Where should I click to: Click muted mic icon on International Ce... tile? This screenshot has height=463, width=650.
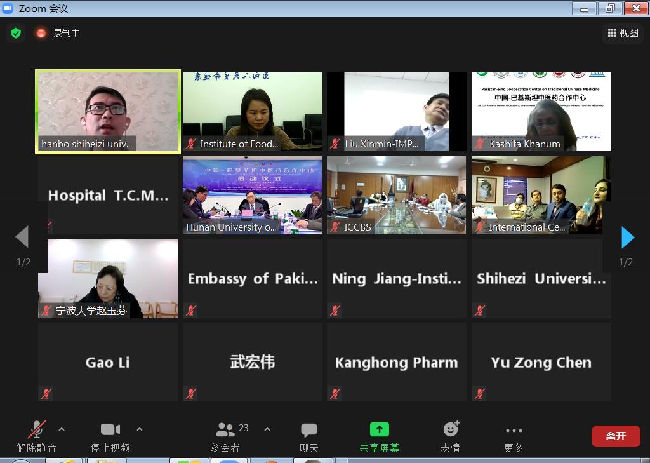coord(480,227)
